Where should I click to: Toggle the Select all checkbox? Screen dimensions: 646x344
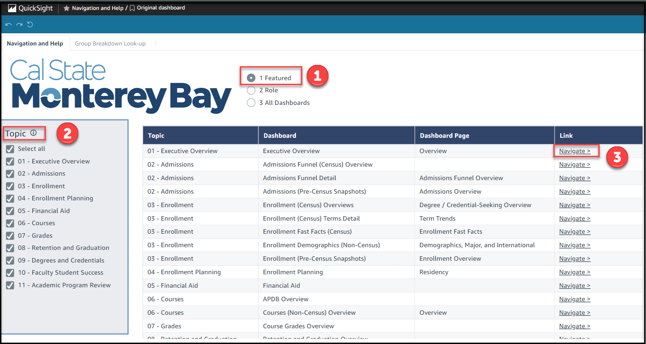click(x=10, y=149)
